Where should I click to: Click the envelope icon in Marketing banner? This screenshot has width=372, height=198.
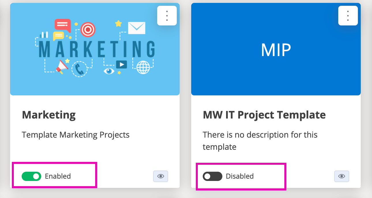(137, 27)
